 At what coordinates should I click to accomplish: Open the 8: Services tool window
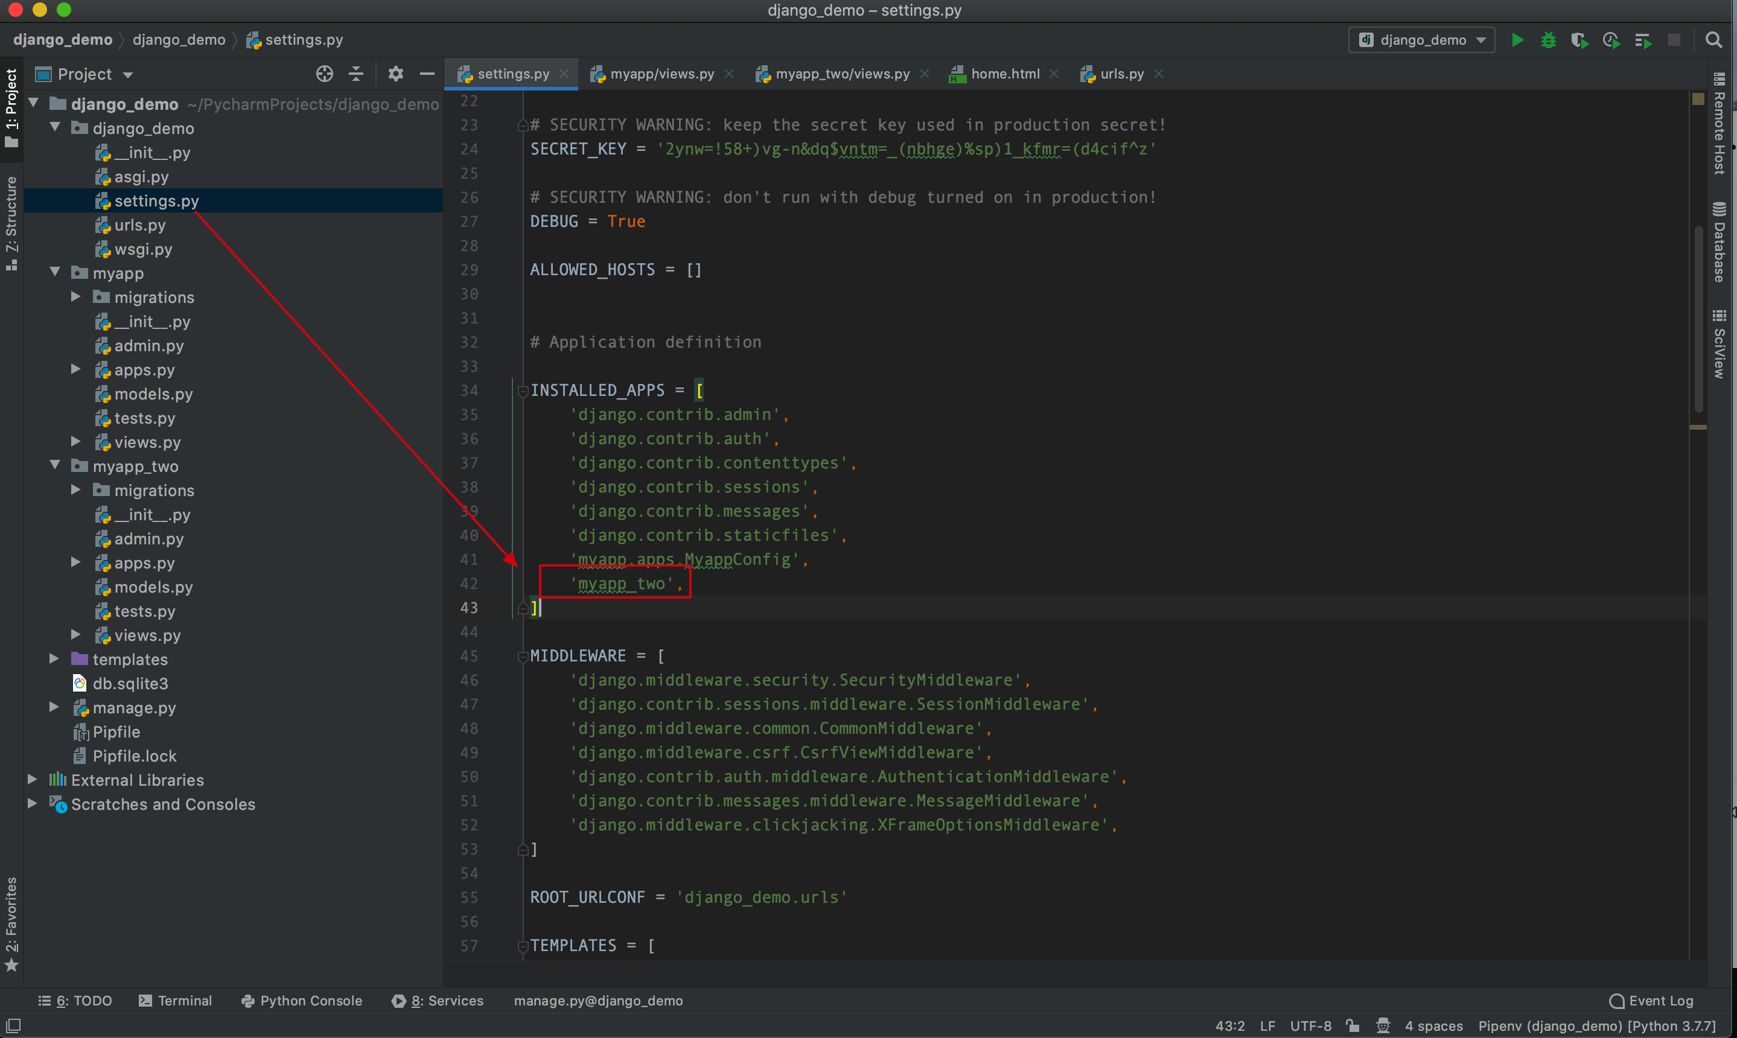click(x=438, y=1000)
